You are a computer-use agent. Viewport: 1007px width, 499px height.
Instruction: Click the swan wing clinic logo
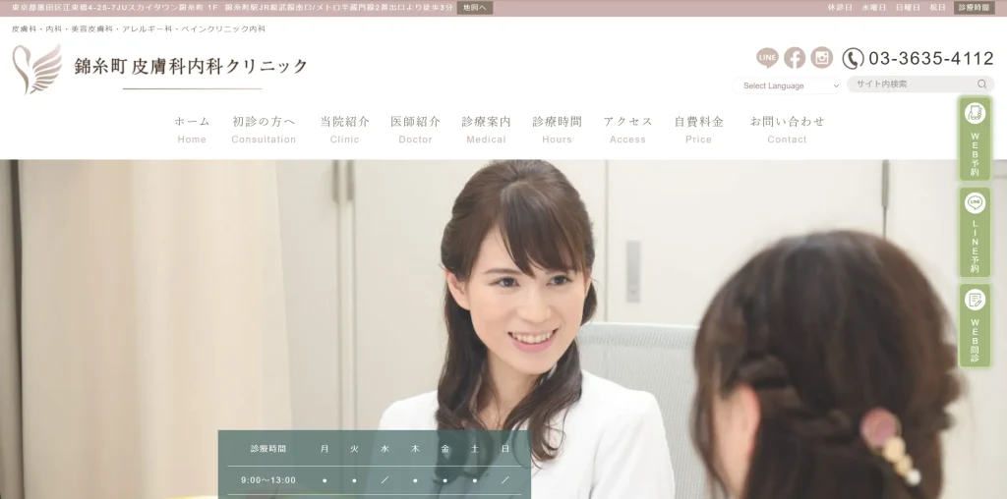37,68
